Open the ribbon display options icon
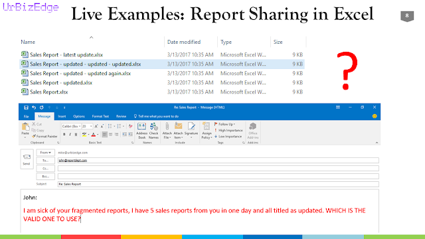425x239 pixels. click(338, 108)
